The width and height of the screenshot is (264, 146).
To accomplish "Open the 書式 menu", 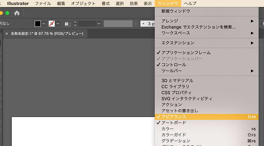I will click(x=106, y=3).
